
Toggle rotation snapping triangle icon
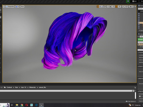pos(116,7)
